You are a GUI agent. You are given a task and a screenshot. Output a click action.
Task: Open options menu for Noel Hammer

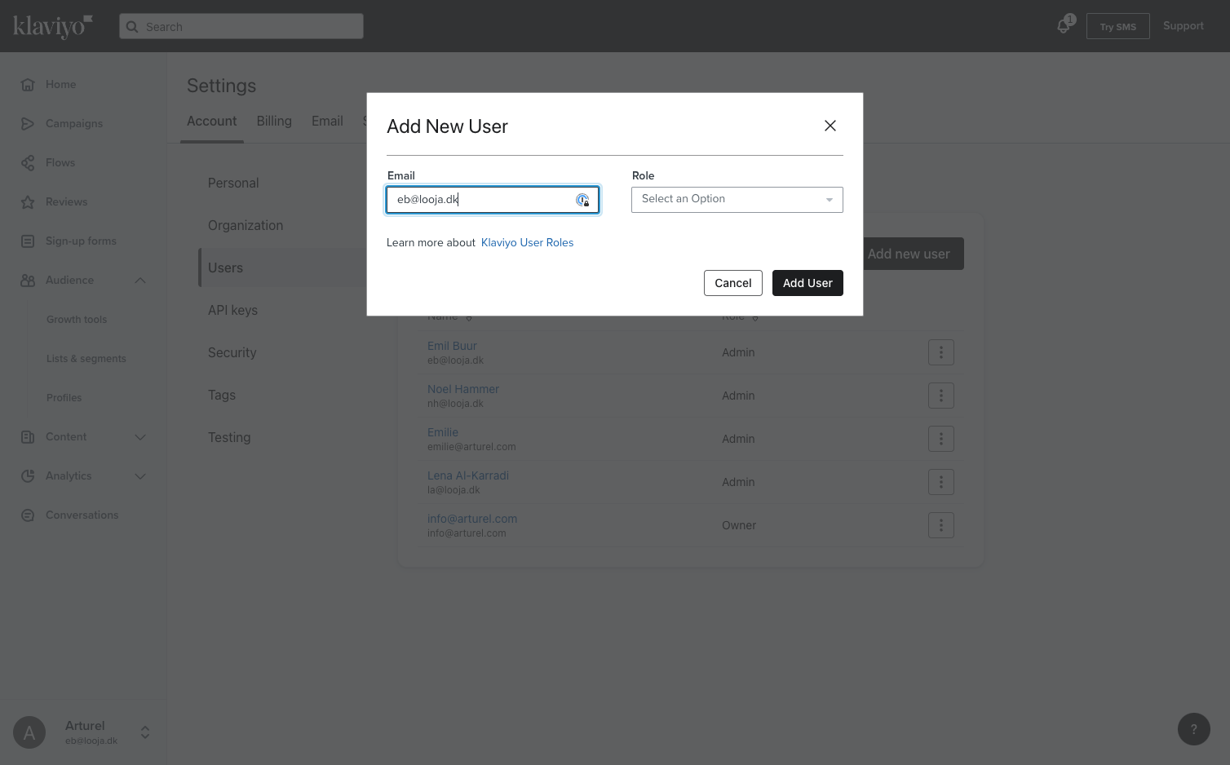[x=941, y=396]
